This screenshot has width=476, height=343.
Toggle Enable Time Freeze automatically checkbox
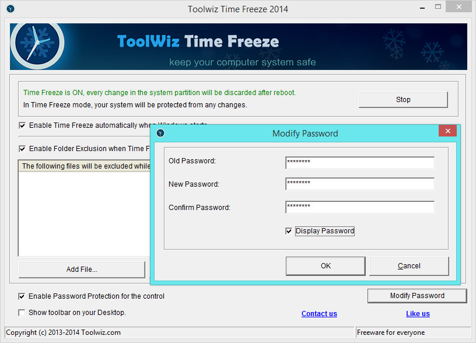22,125
